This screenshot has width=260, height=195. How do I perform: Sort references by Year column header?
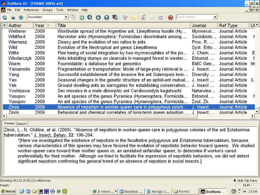coord(44,25)
